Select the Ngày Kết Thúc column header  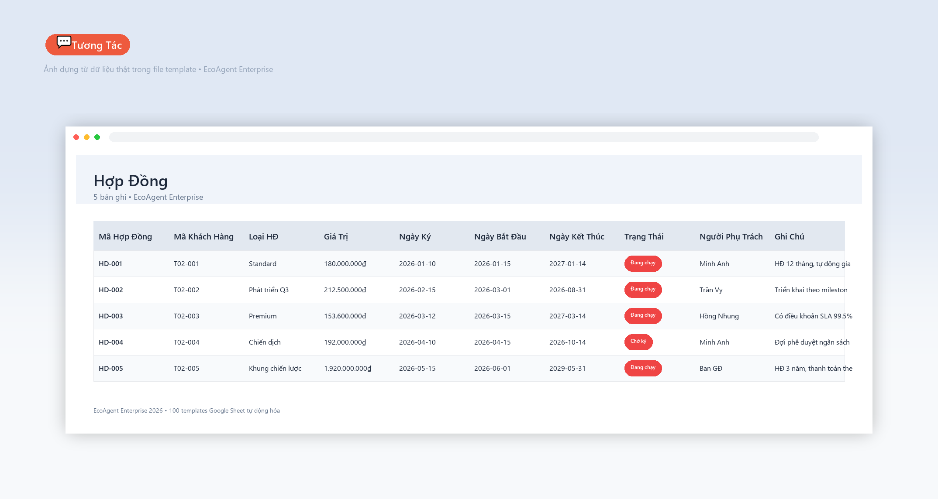click(x=577, y=237)
